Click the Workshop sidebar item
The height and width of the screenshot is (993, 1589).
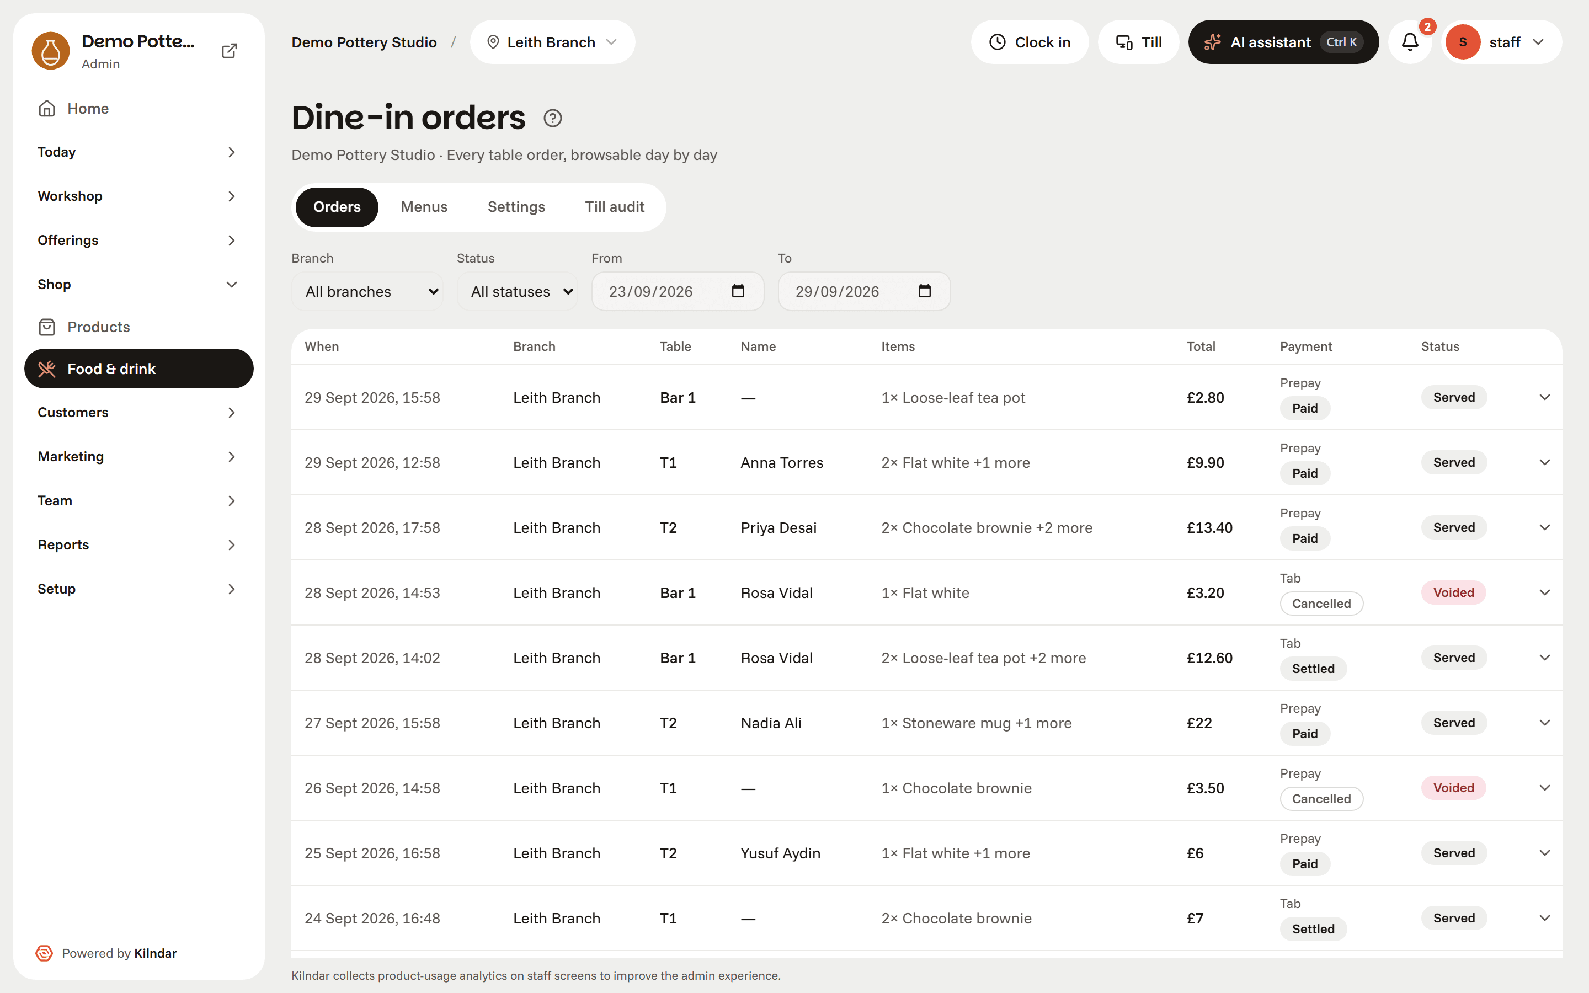coord(138,196)
